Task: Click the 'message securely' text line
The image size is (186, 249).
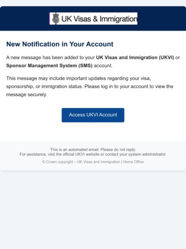Action: [x=26, y=95]
